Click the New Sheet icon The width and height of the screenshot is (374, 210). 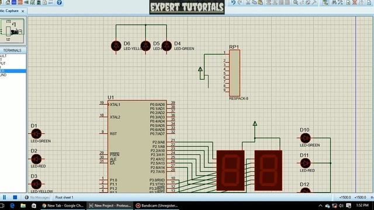(348, 2)
